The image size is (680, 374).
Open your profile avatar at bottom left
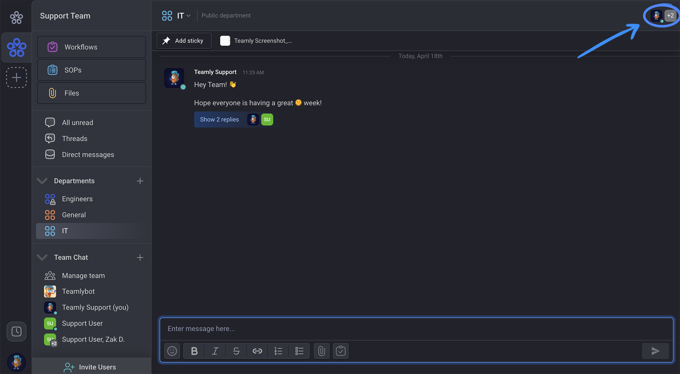click(16, 362)
